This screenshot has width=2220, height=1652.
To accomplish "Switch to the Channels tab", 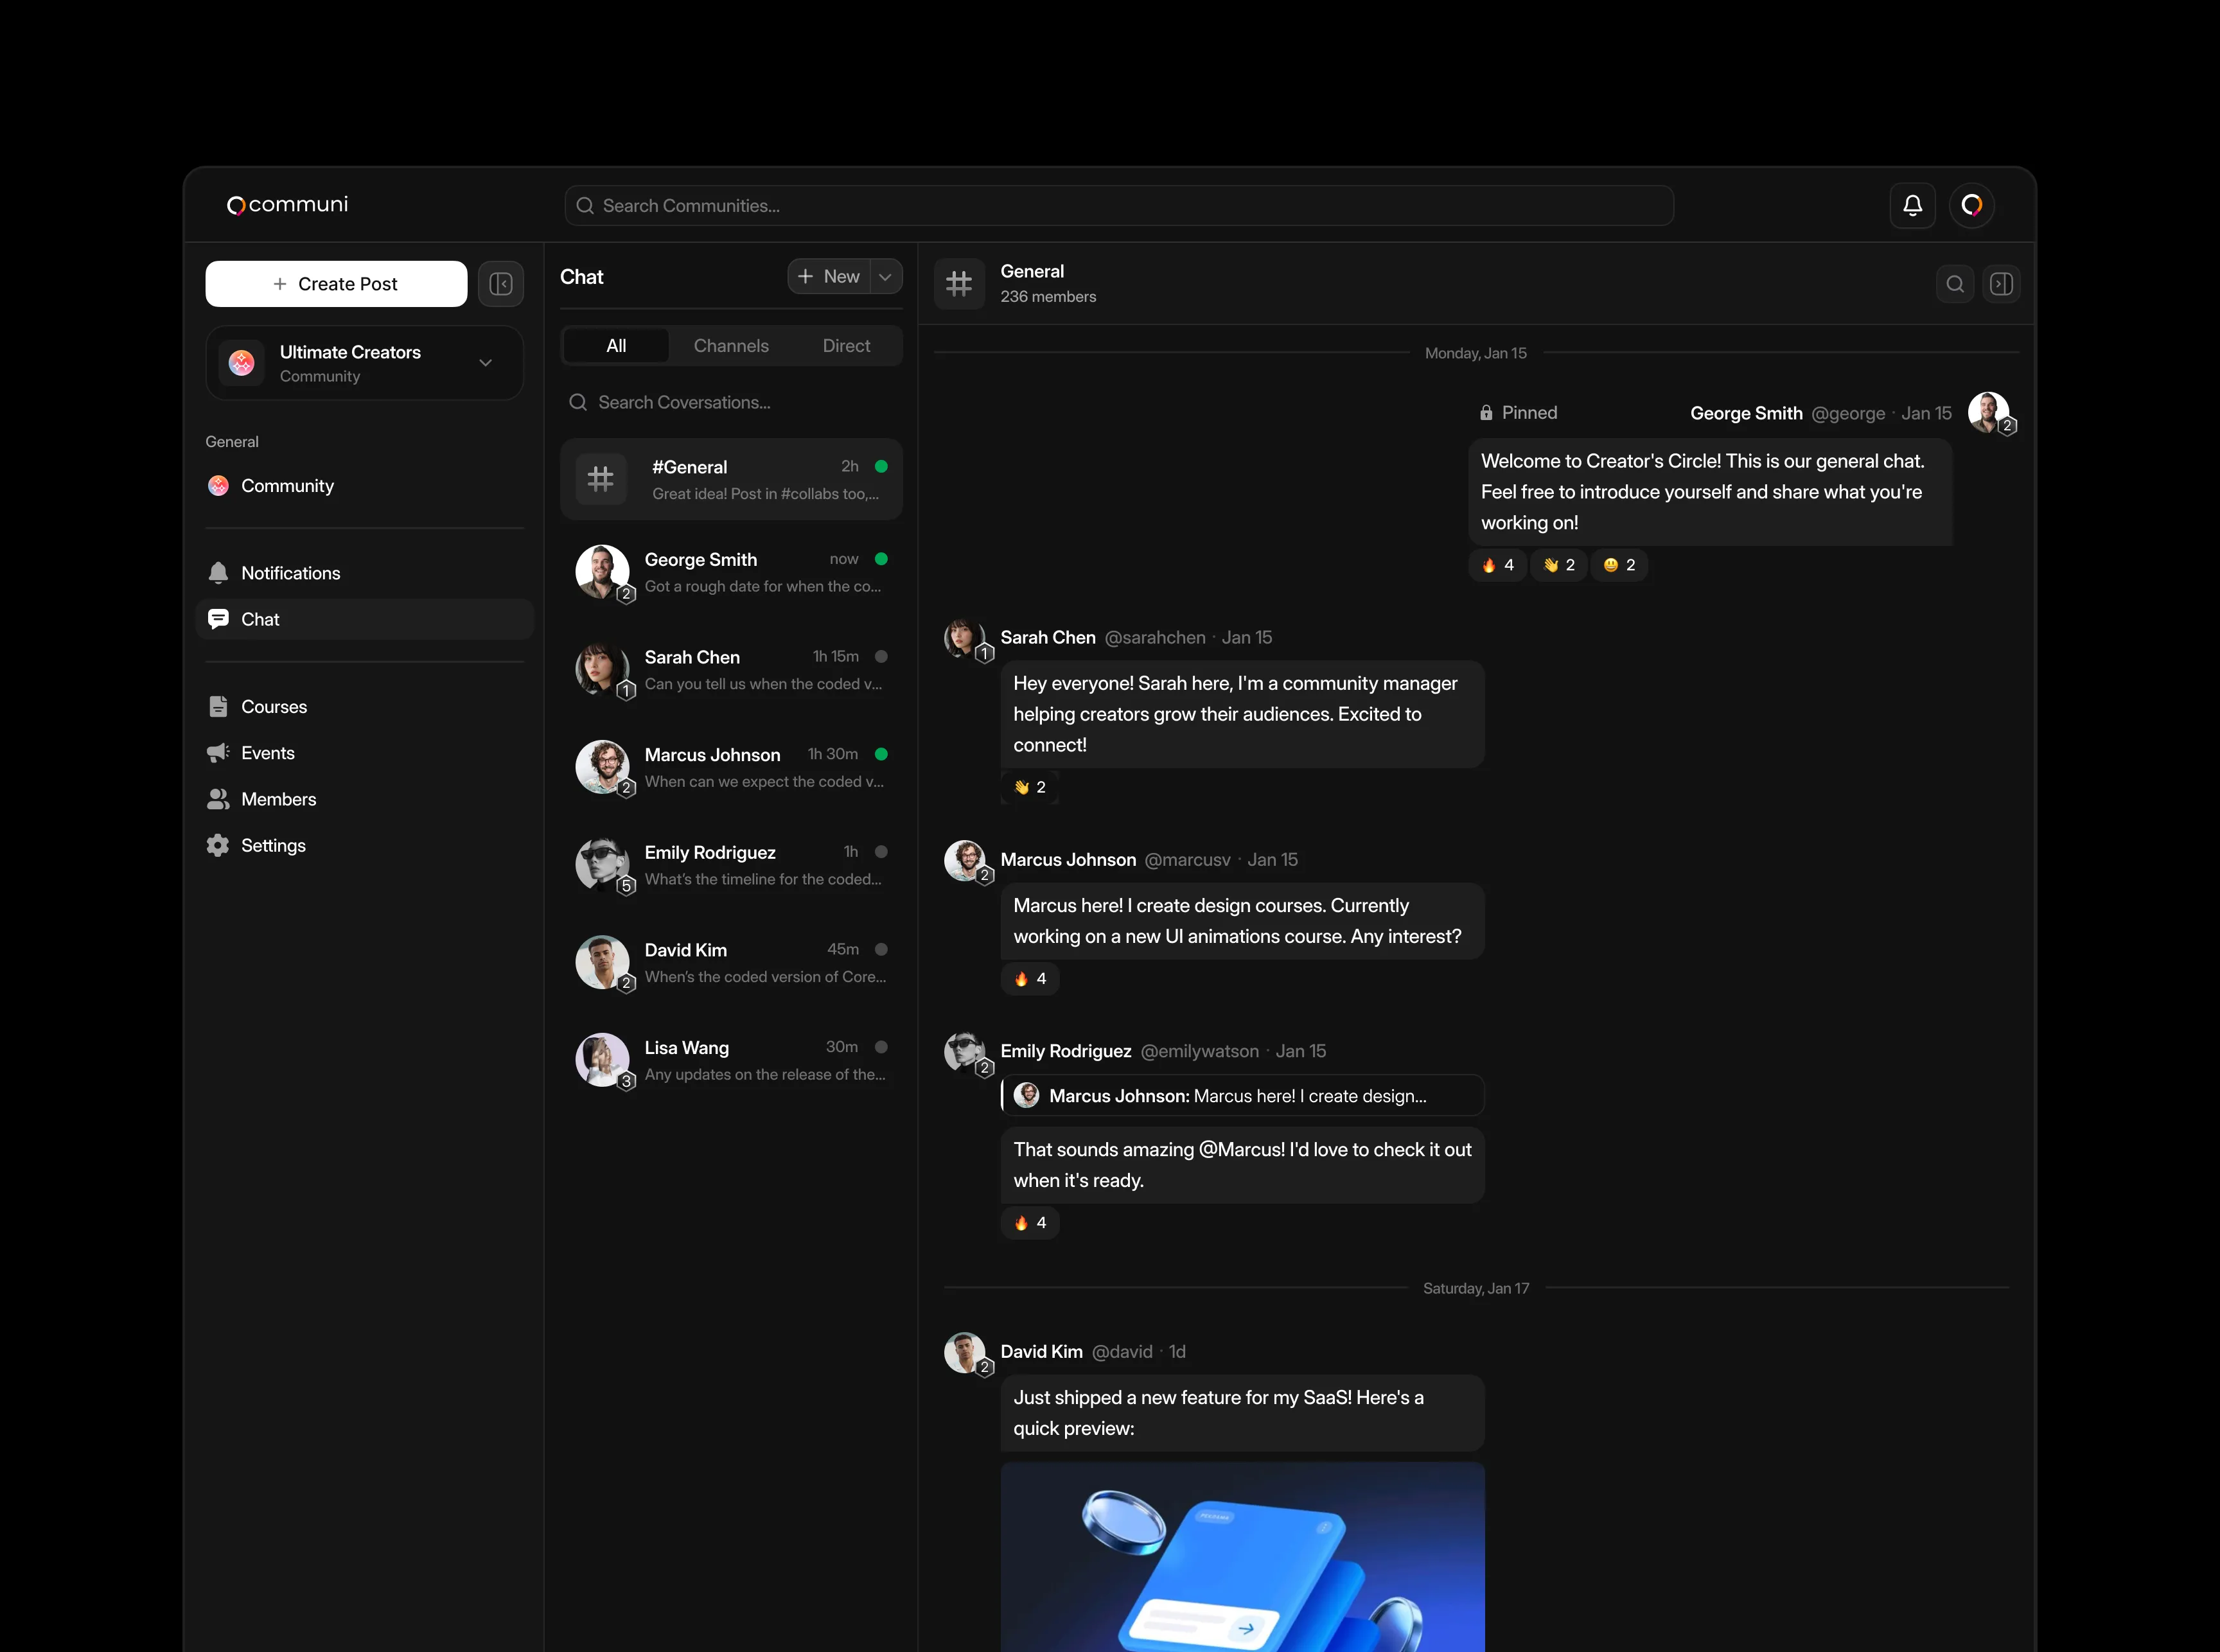I will pos(731,346).
